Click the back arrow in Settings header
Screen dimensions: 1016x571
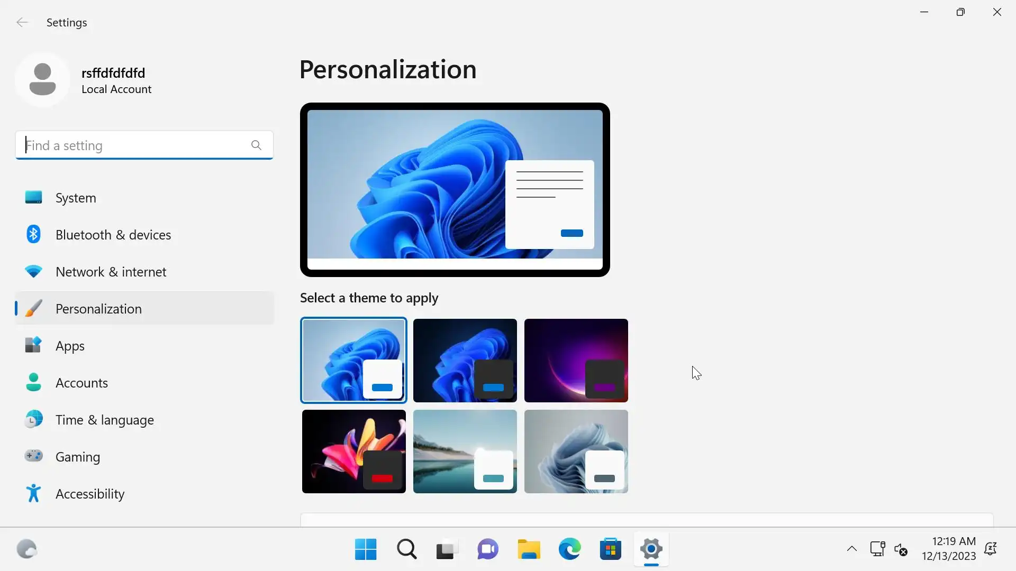(22, 22)
